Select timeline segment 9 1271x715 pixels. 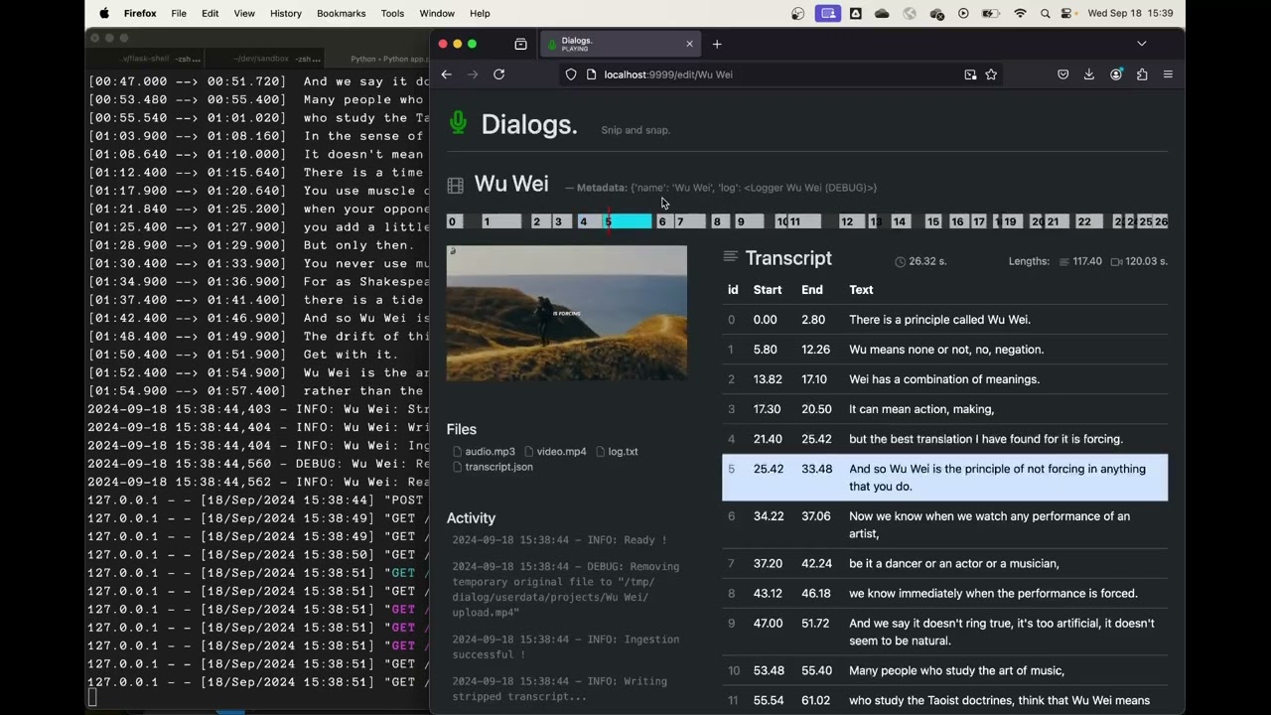click(749, 221)
